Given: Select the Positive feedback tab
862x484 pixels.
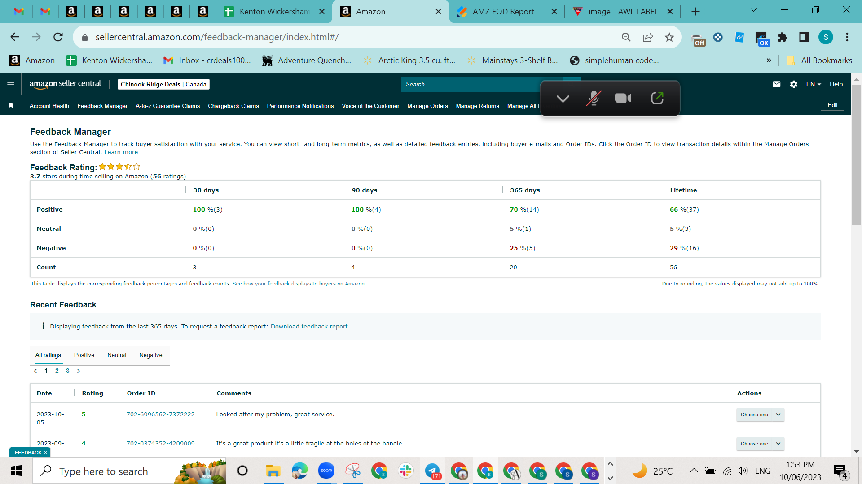Looking at the screenshot, I should pyautogui.click(x=84, y=355).
